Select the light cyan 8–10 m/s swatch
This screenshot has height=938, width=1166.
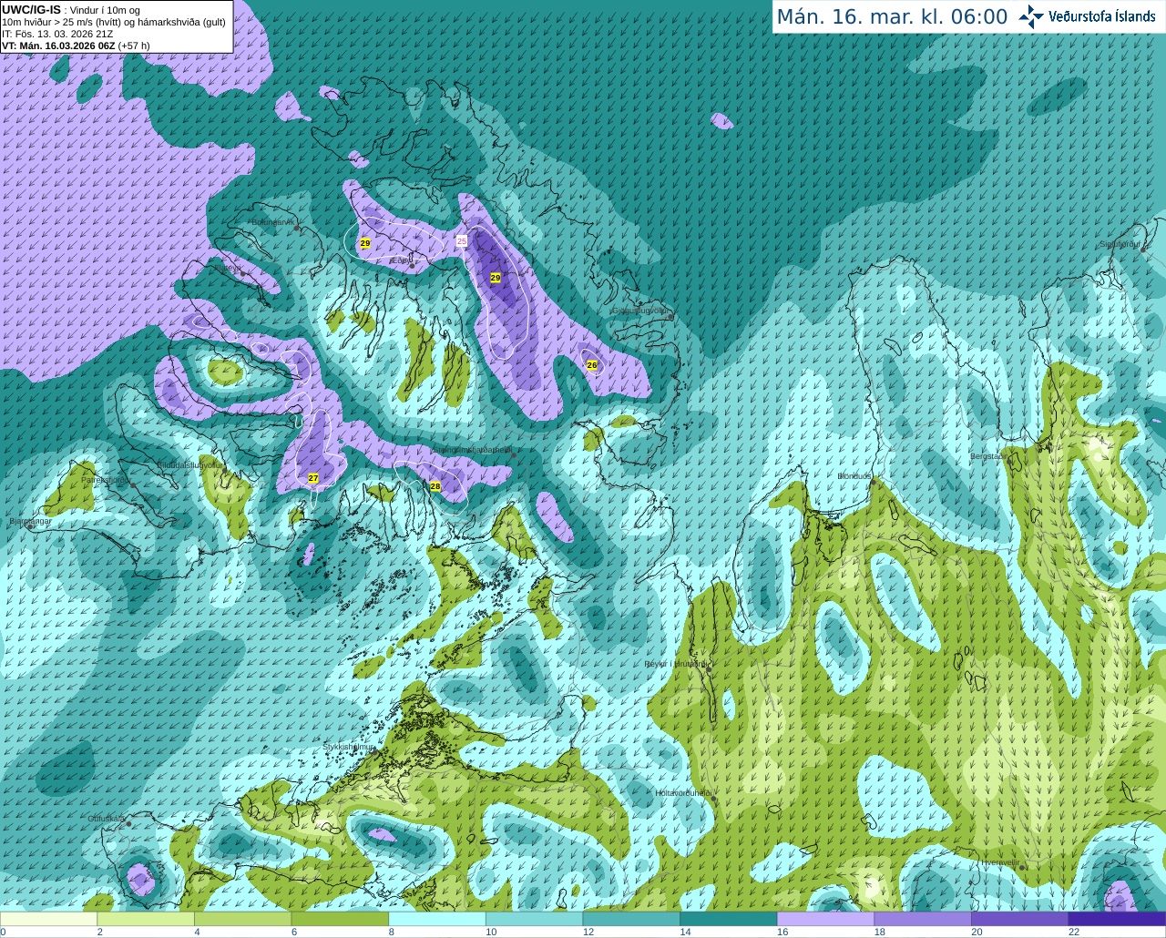pos(437,919)
